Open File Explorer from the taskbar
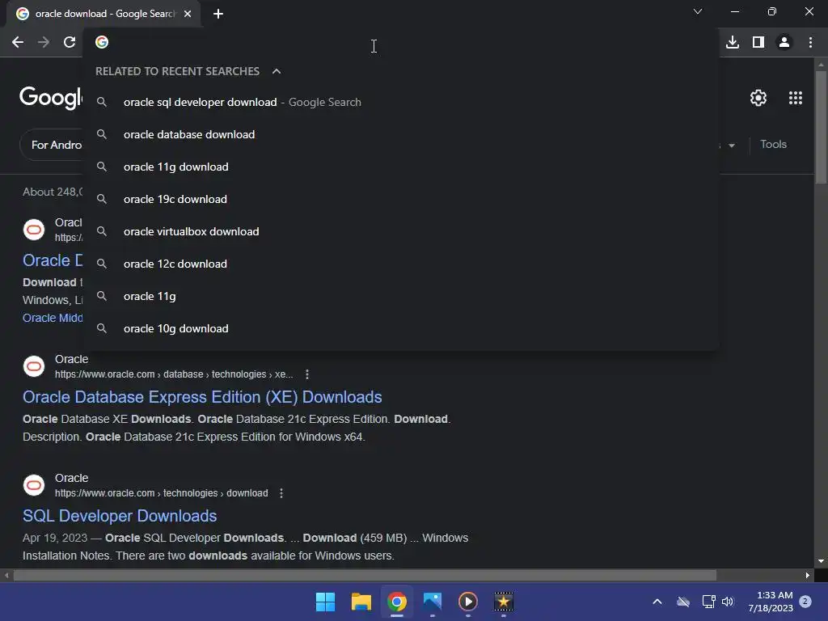828x621 pixels. click(361, 602)
